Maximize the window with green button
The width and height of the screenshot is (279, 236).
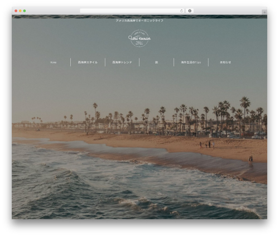point(25,11)
